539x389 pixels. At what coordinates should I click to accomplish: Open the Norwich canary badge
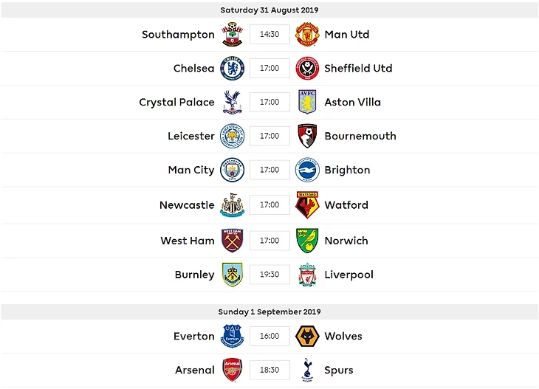point(307,241)
